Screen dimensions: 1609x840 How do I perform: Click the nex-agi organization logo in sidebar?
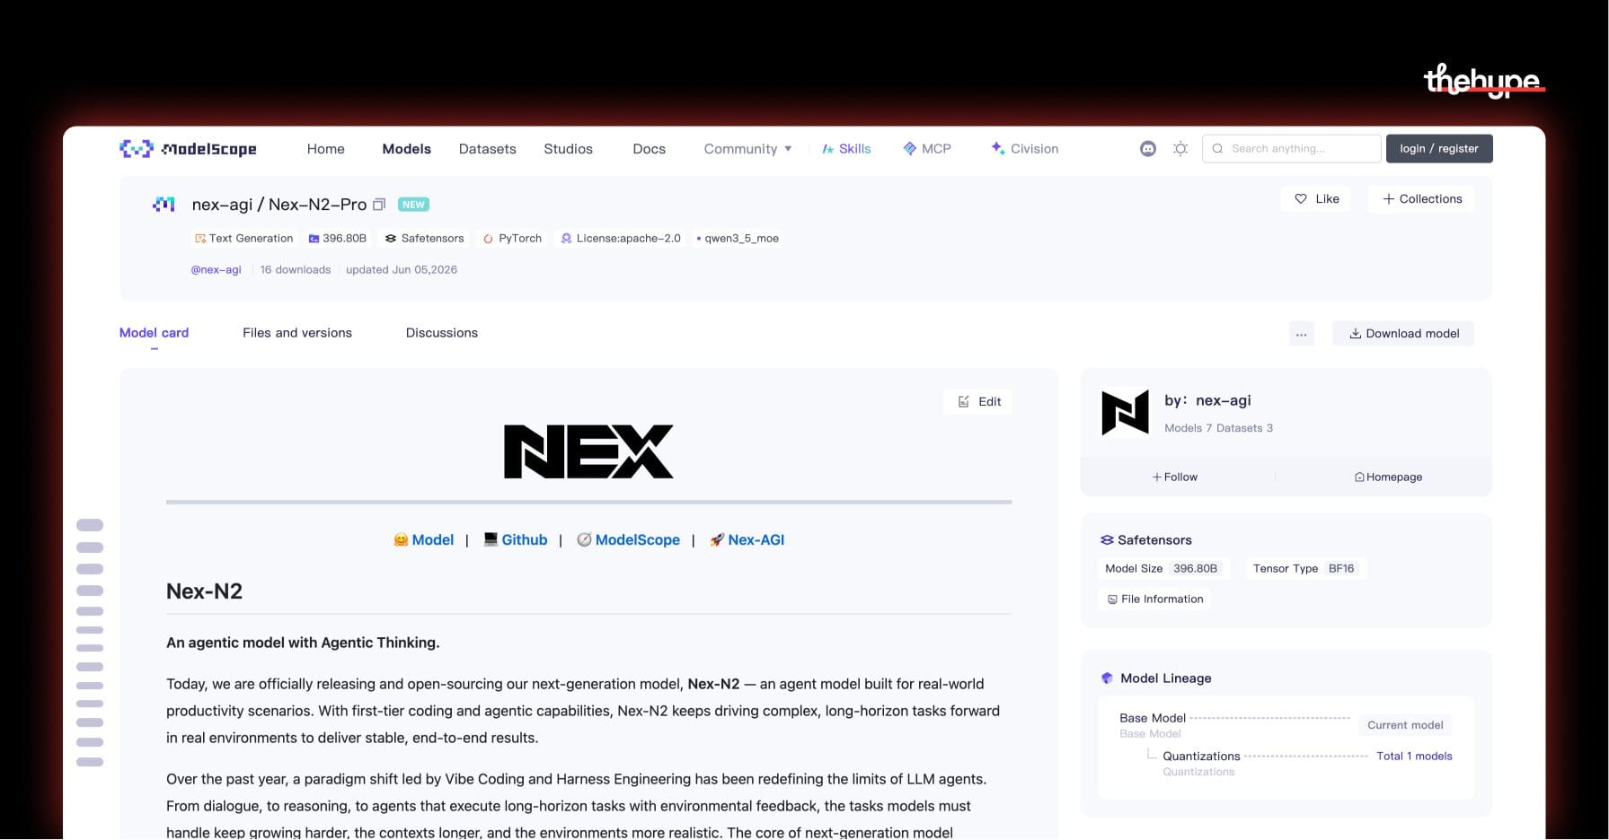pos(1125,413)
